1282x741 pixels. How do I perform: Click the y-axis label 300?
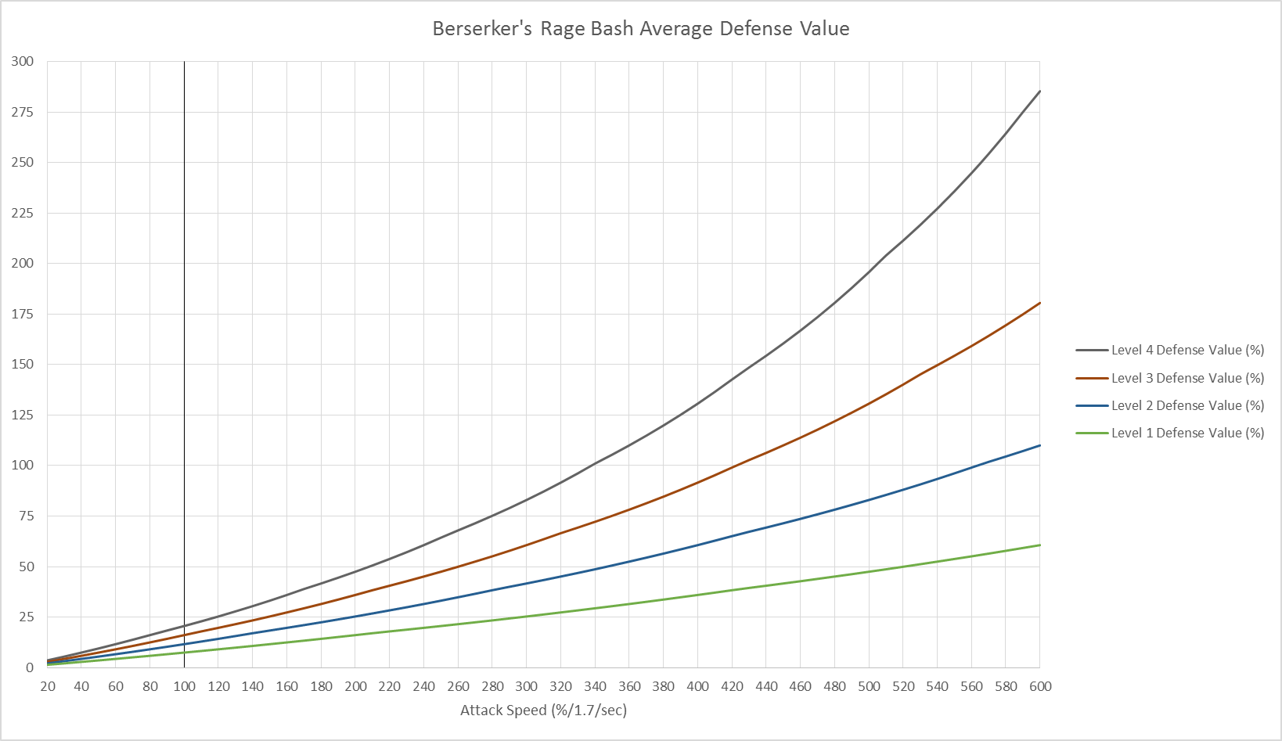pyautogui.click(x=23, y=61)
